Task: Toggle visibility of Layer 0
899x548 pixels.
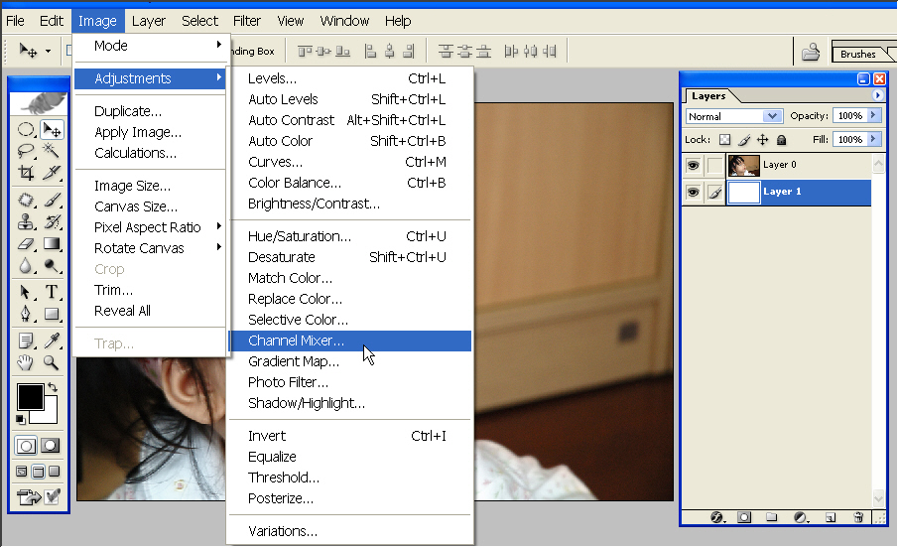Action: tap(694, 165)
